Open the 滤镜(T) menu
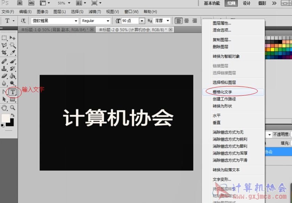This screenshot has height=203, width=292. [x=95, y=12]
